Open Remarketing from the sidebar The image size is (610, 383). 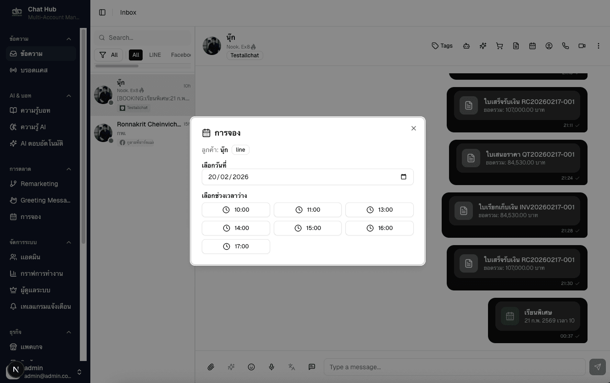(x=40, y=184)
